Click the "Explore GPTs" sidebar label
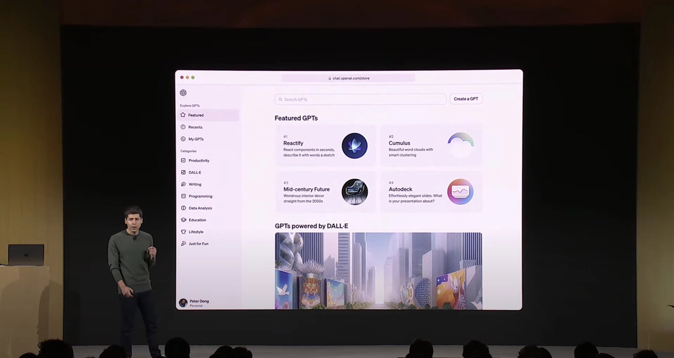The height and width of the screenshot is (358, 674). click(x=190, y=106)
